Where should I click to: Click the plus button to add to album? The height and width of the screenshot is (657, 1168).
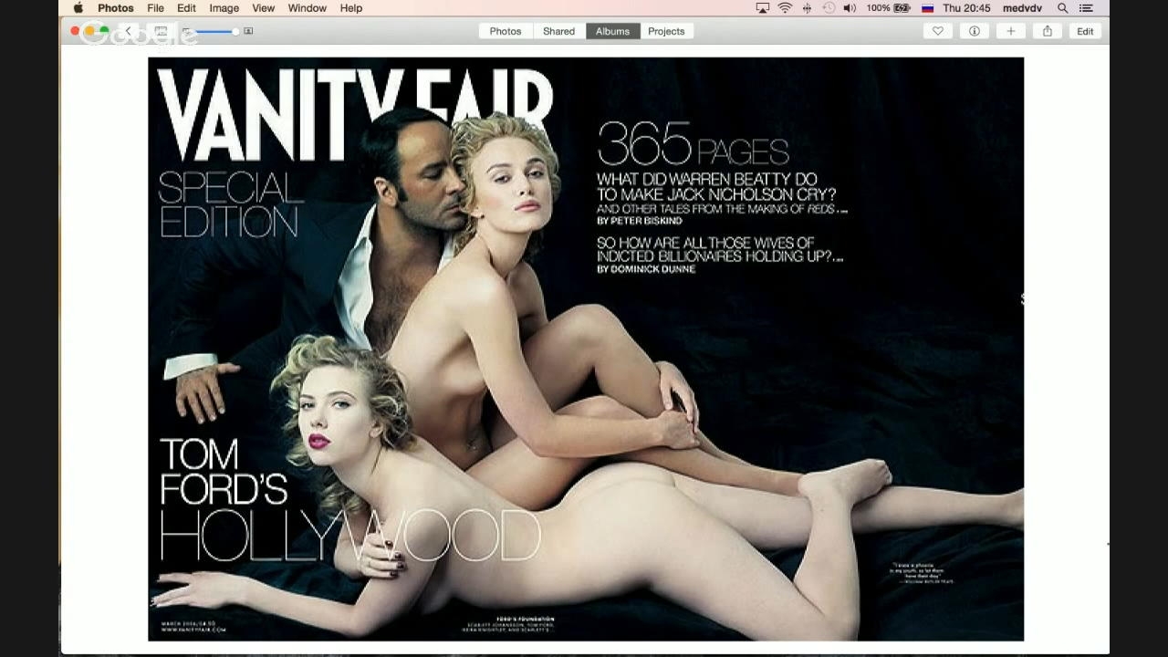[1010, 31]
